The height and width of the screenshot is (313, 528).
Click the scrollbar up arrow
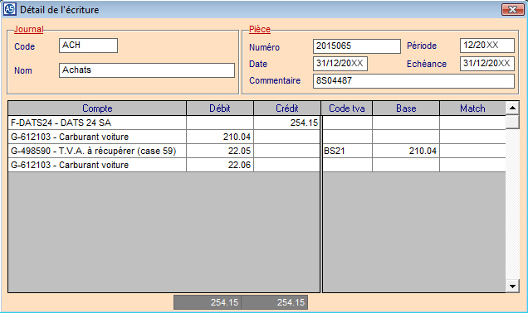(512, 108)
